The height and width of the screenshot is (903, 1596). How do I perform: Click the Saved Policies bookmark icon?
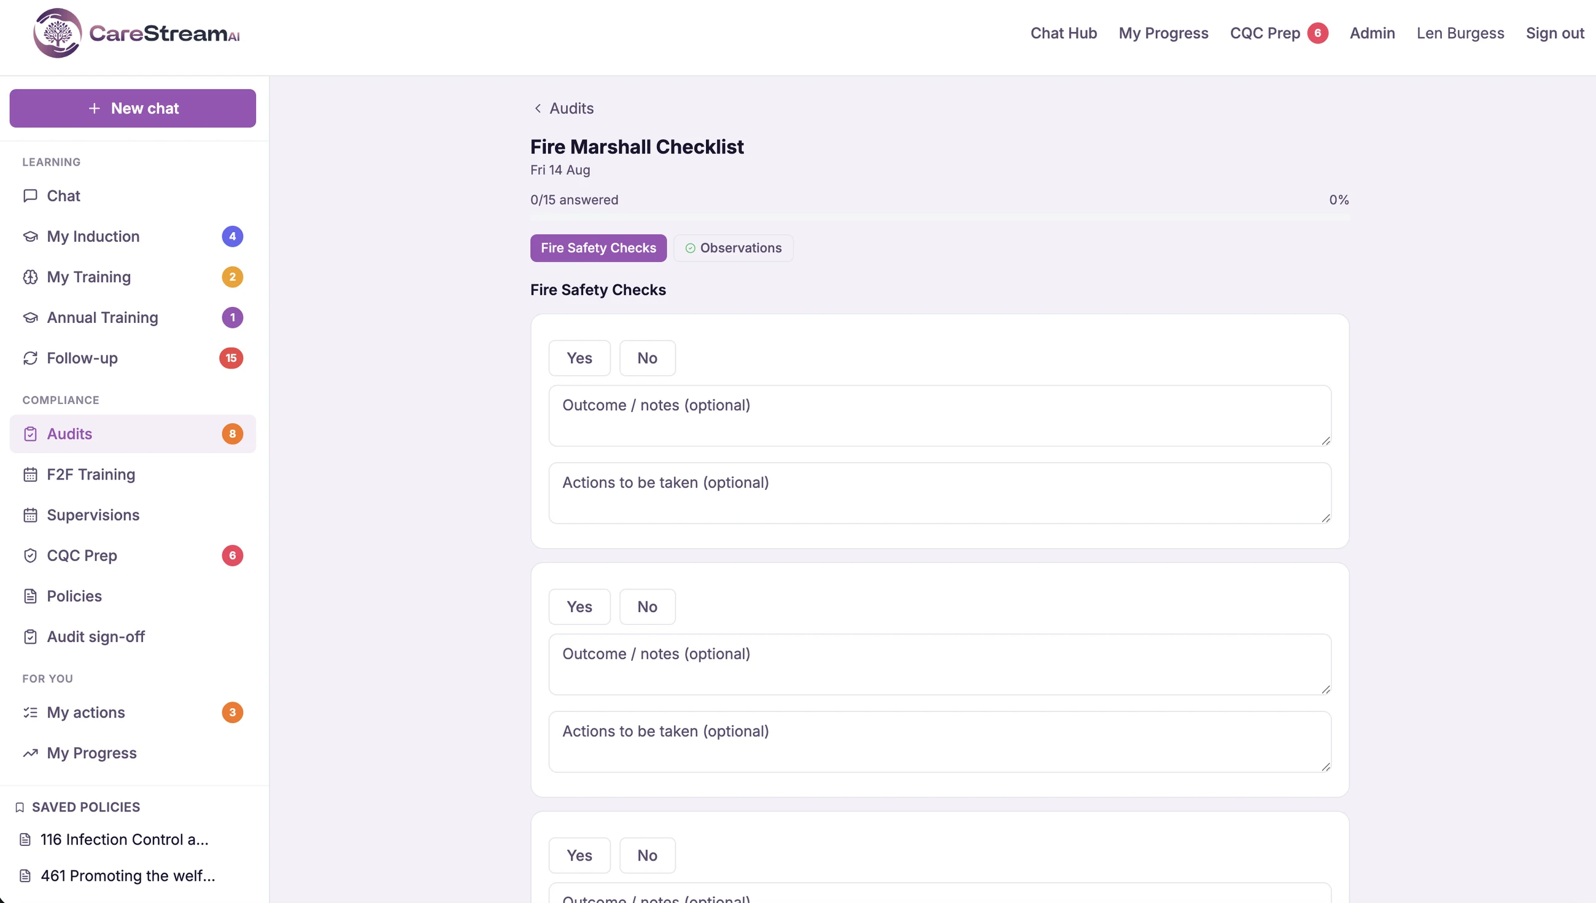tap(20, 807)
